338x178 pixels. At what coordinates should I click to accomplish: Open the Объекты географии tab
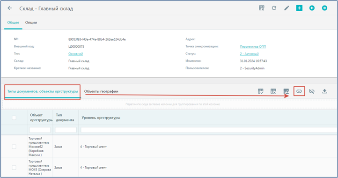coord(101,91)
